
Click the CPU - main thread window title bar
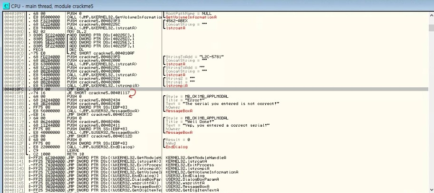[x=217, y=6]
